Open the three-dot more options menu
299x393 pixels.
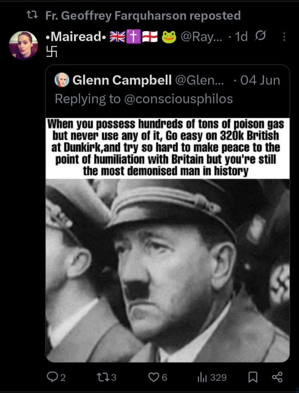tap(284, 37)
